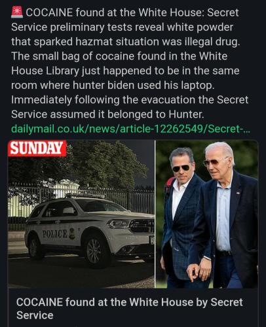Open the photo of two men in sunglasses

pos(206,214)
